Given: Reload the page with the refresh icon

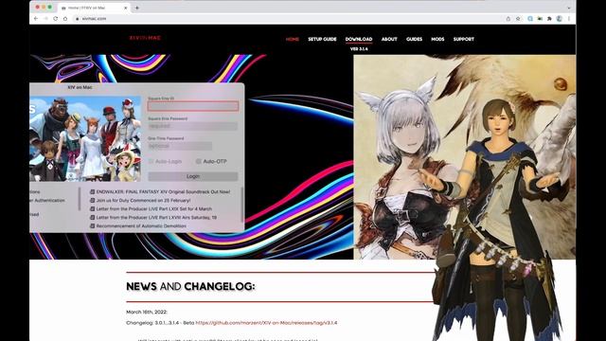Looking at the screenshot, I should pyautogui.click(x=55, y=19).
